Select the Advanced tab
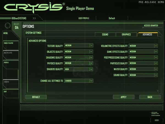Image resolution: width=165 pixels, height=124 pixels. click(147, 34)
